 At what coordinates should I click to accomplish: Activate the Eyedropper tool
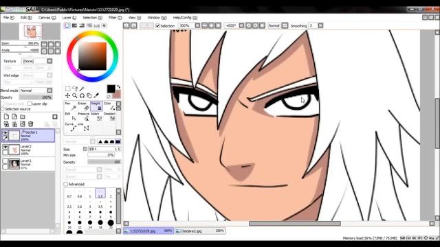tap(96, 96)
